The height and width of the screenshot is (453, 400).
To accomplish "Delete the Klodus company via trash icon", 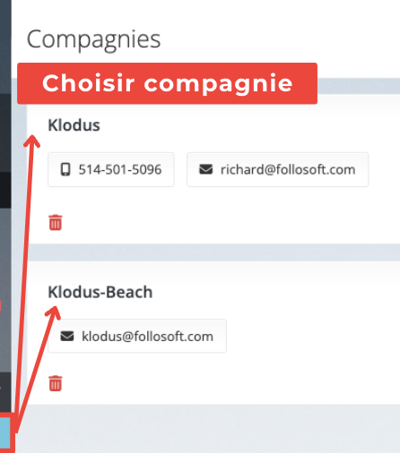I will [56, 222].
